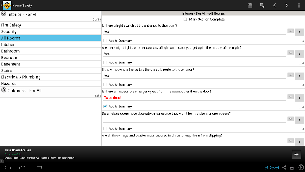Image resolution: width=305 pixels, height=172 pixels.
Task: Select Security section
Action: pos(51,32)
